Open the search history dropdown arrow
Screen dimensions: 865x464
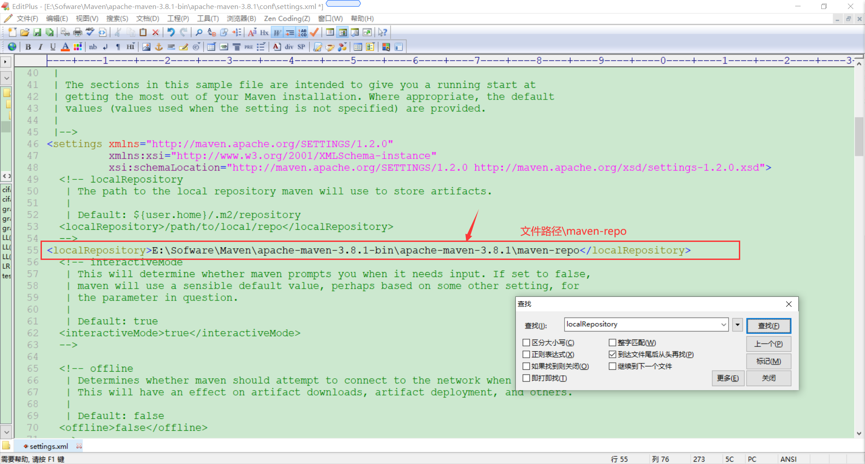pyautogui.click(x=723, y=324)
